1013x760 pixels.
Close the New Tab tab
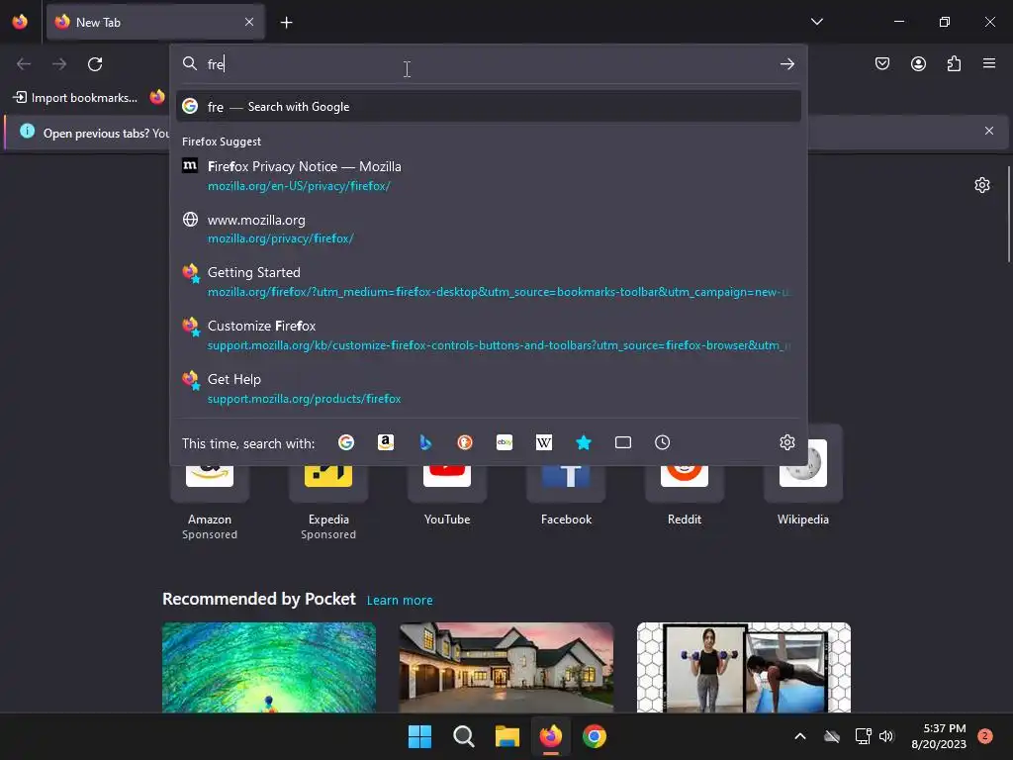249,22
